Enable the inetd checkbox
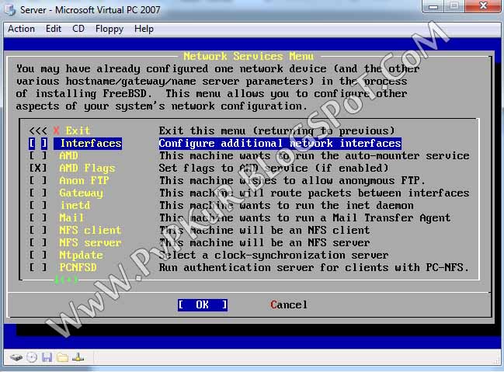504x372 pixels. (38, 206)
